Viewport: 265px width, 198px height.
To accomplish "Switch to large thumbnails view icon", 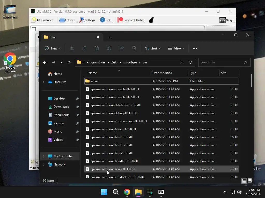I will pyautogui.click(x=250, y=181).
